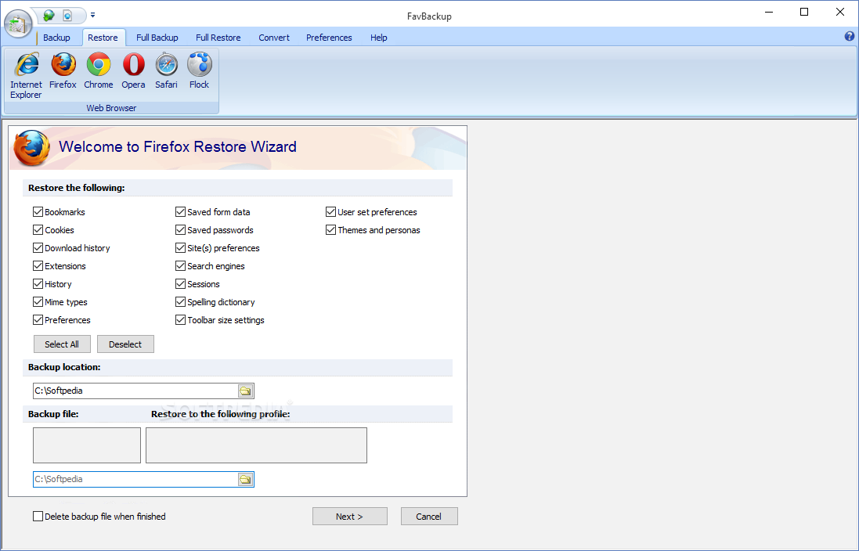
Task: Open the Full Restore tab
Action: point(218,38)
